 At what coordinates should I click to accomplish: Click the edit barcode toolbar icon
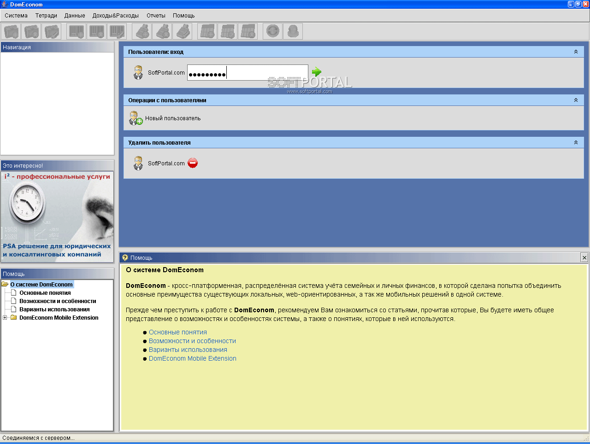click(x=118, y=31)
